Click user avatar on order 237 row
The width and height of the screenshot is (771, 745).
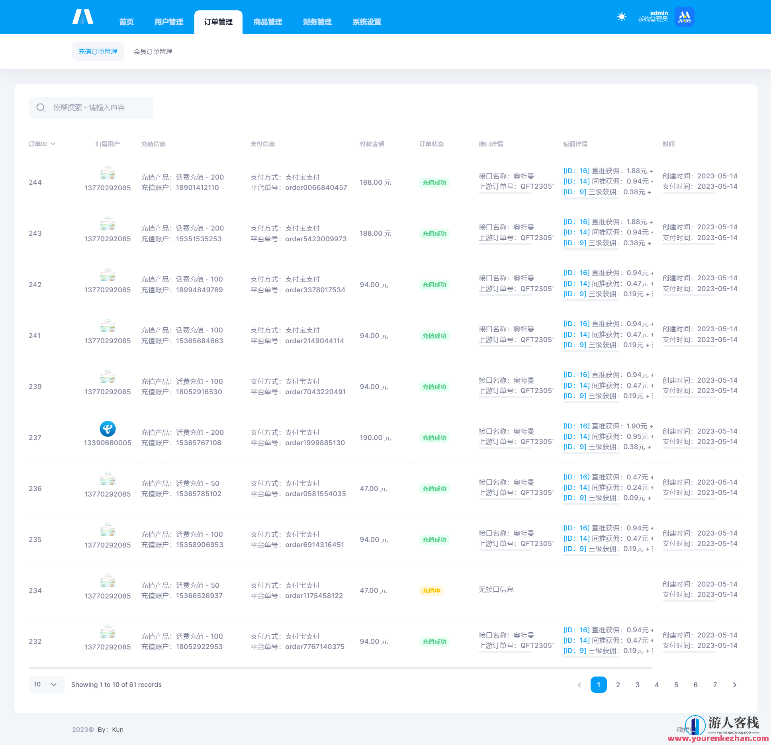click(x=108, y=429)
